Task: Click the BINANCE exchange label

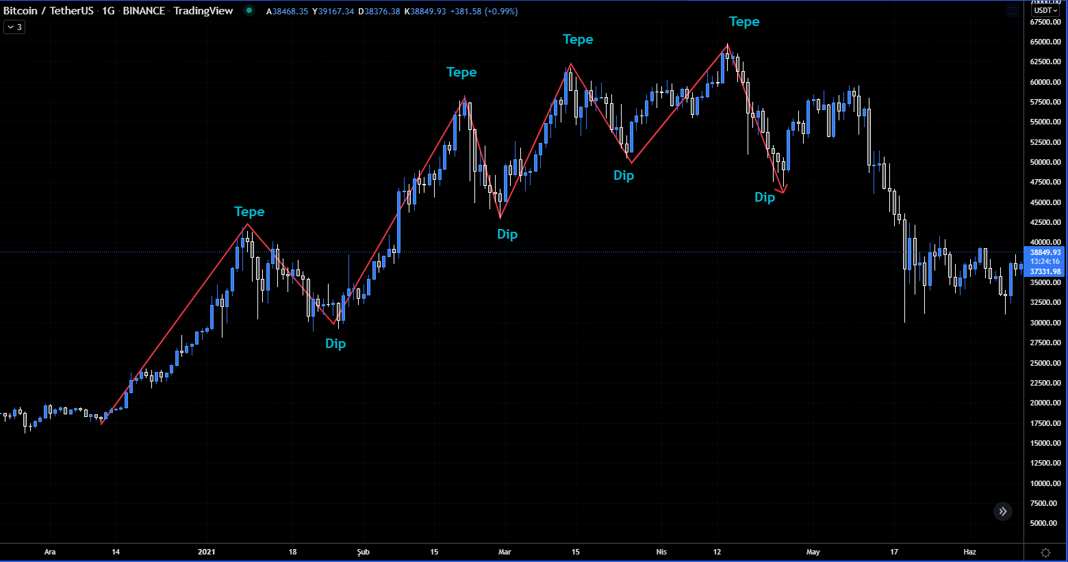Action: (x=144, y=11)
